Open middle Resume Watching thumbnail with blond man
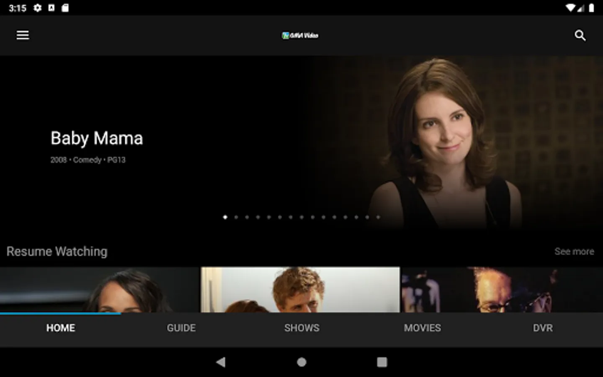The height and width of the screenshot is (377, 603). [300, 290]
